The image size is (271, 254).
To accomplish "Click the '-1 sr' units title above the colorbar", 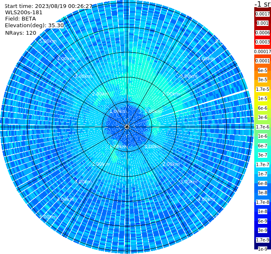I will pyautogui.click(x=263, y=4).
